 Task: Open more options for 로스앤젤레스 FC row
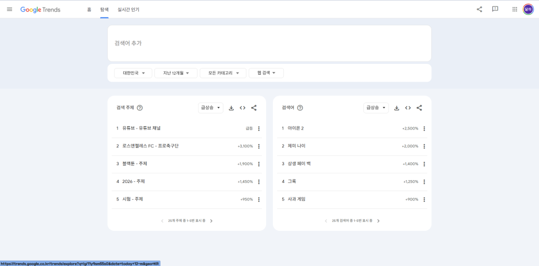point(259,146)
